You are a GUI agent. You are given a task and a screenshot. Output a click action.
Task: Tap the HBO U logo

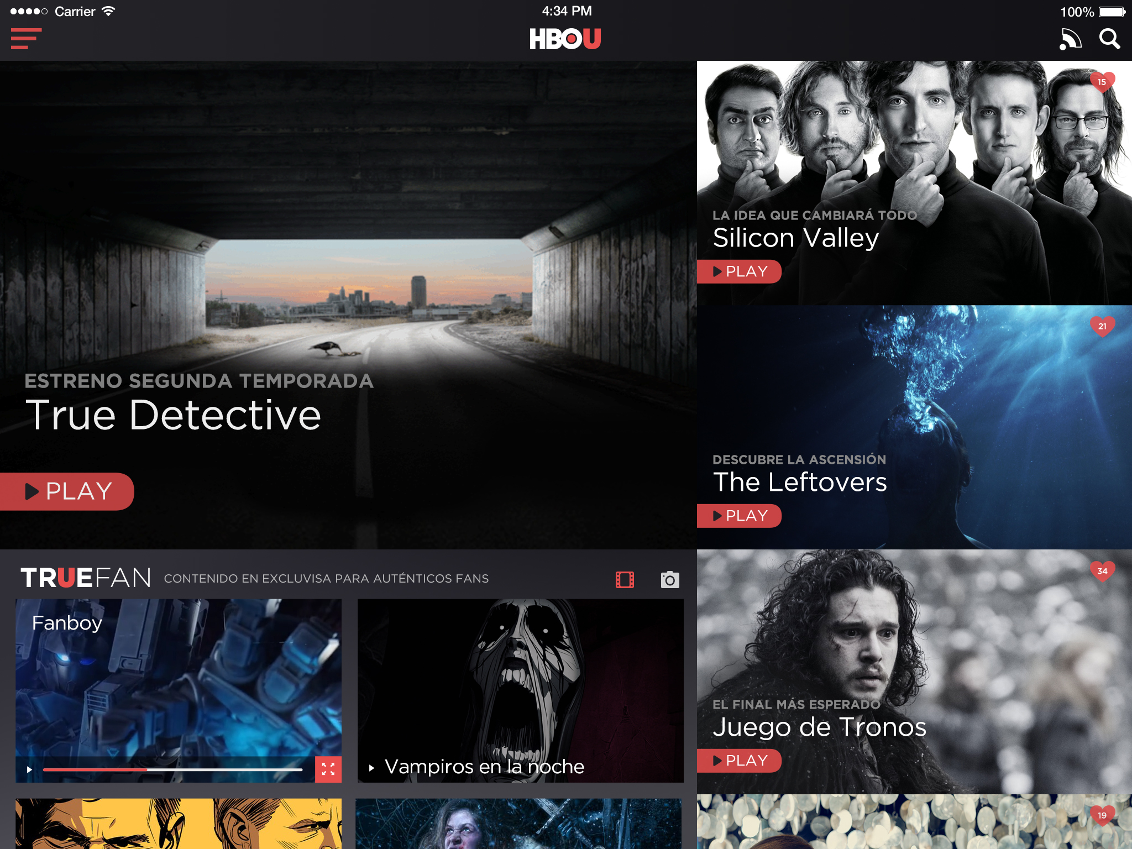[x=565, y=39]
